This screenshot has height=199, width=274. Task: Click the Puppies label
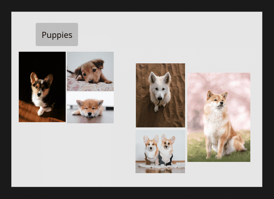tap(57, 35)
